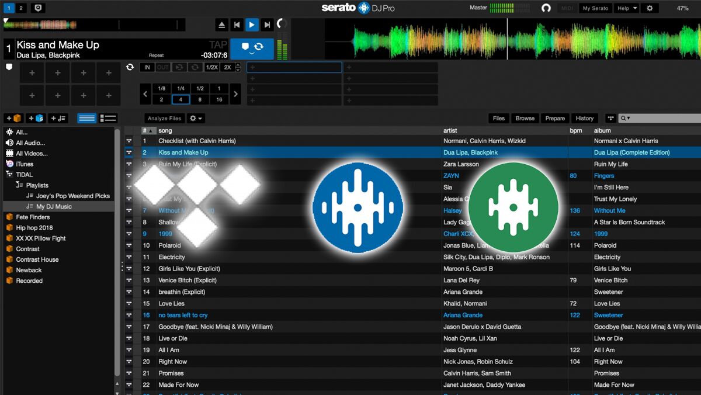
Task: Halve the loop with 1/2X
Action: click(x=212, y=67)
